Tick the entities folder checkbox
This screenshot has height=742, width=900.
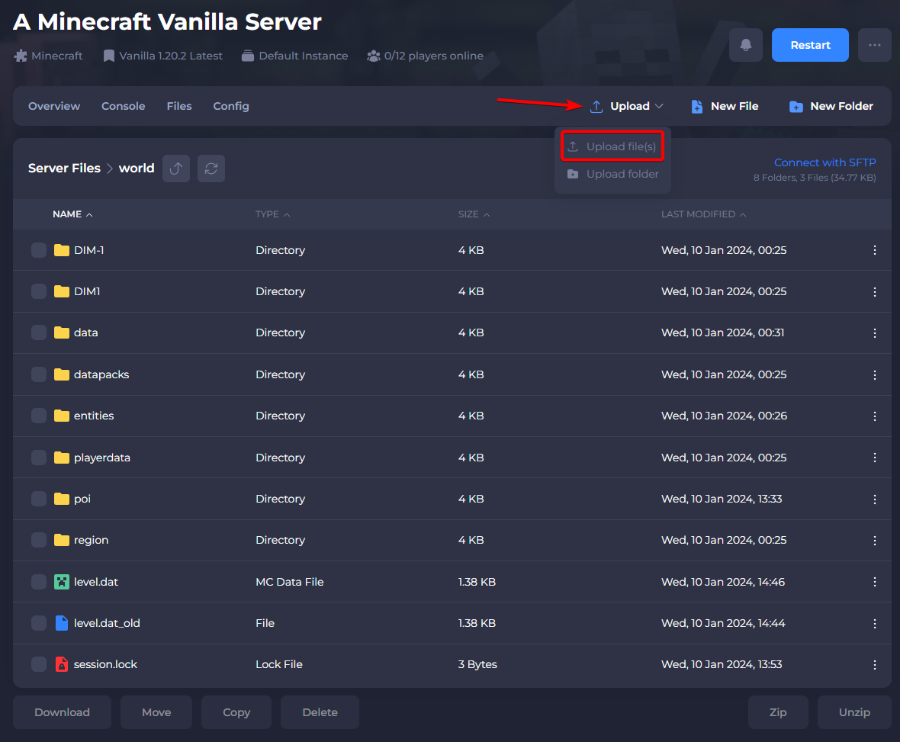pos(38,416)
